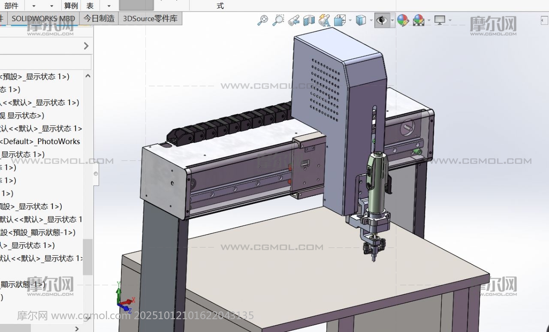Viewport: 549px width, 332px height.
Task: Toggle Hide/Show Items eye button
Action: pos(381,20)
